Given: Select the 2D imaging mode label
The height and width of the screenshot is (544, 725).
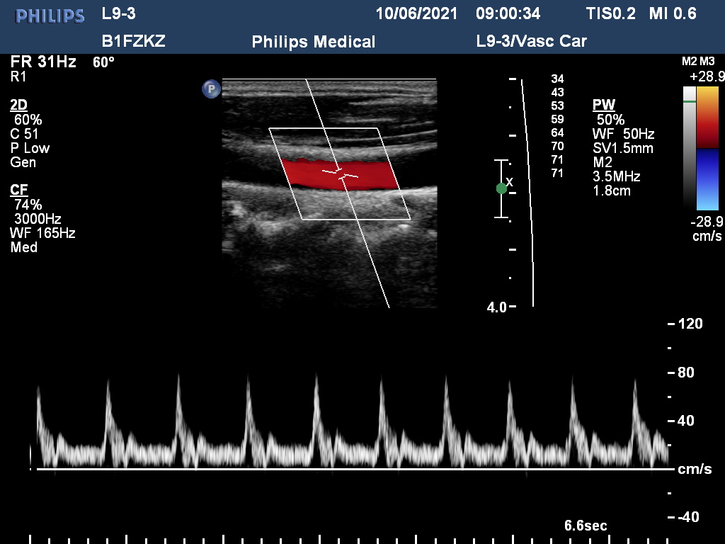Looking at the screenshot, I should tap(19, 106).
